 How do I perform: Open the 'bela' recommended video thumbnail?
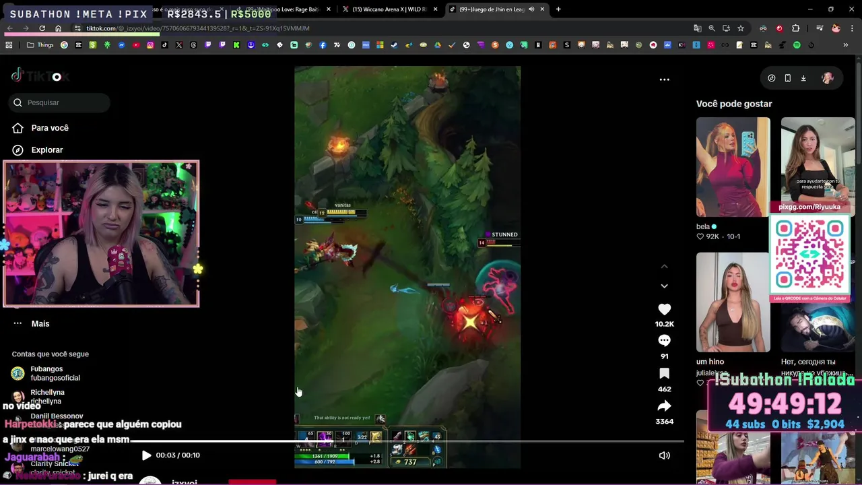pos(733,167)
